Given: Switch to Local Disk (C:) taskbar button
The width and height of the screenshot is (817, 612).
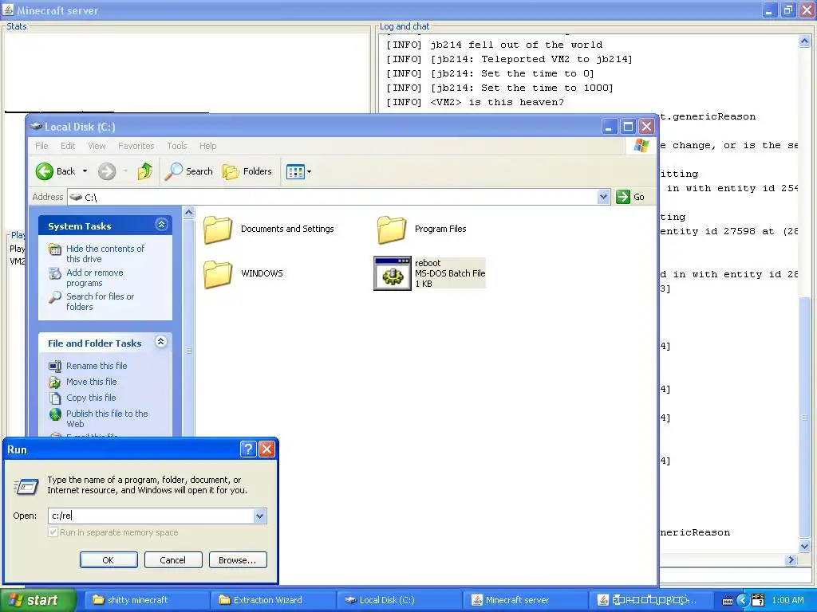Looking at the screenshot, I should click(x=399, y=600).
